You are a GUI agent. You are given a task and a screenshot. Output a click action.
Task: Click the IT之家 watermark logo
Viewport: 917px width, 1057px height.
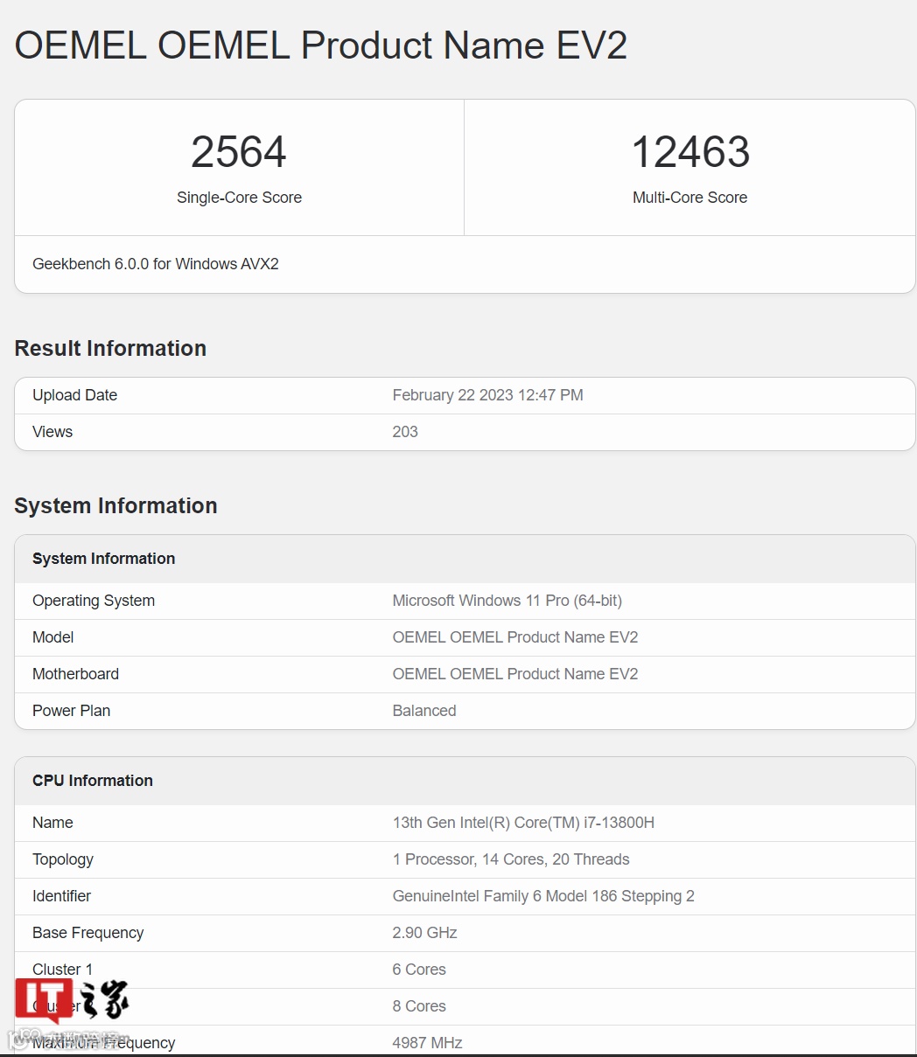70,1001
